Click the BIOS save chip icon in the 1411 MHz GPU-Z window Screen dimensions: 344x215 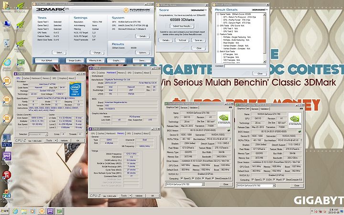point(300,132)
